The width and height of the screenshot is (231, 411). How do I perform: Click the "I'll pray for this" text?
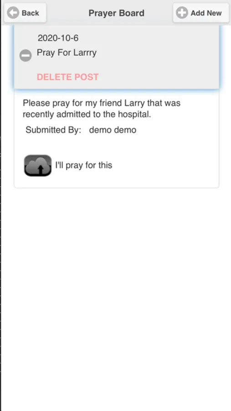[x=84, y=165]
